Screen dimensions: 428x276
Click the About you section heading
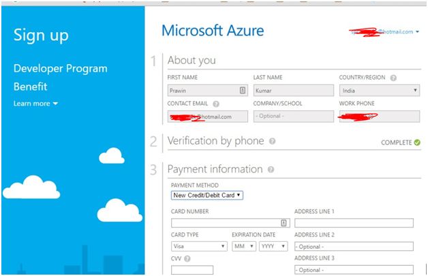[192, 61]
